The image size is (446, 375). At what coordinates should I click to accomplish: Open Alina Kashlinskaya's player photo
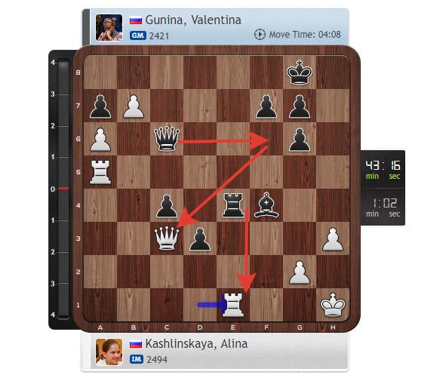pyautogui.click(x=109, y=352)
